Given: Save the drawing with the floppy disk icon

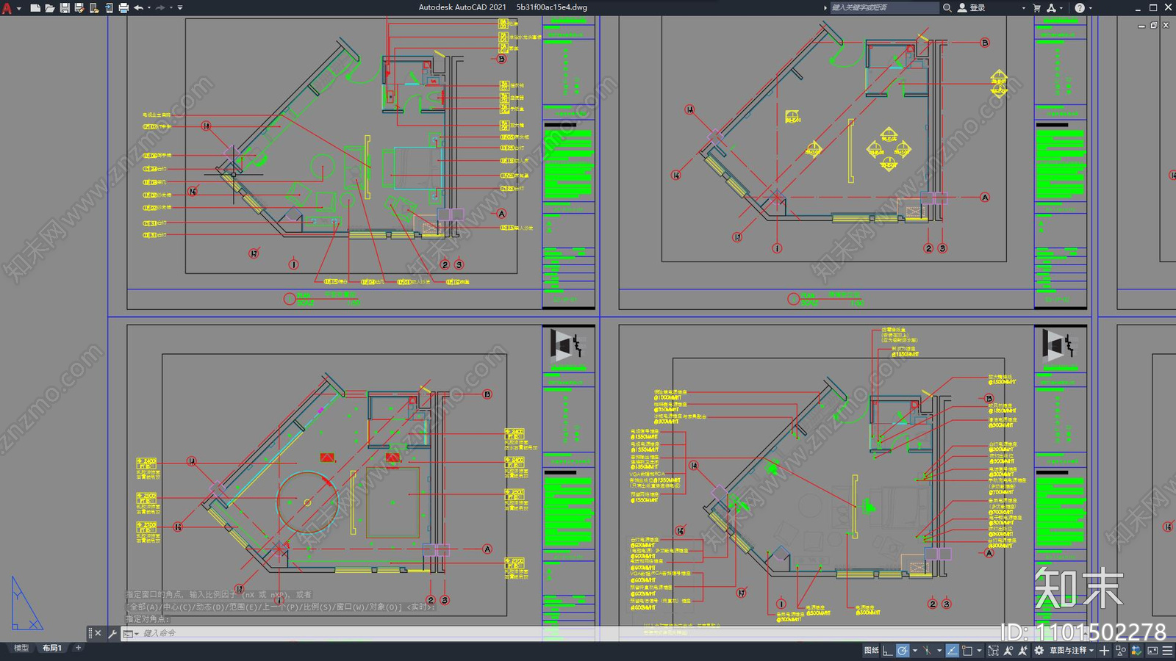Looking at the screenshot, I should 65,8.
